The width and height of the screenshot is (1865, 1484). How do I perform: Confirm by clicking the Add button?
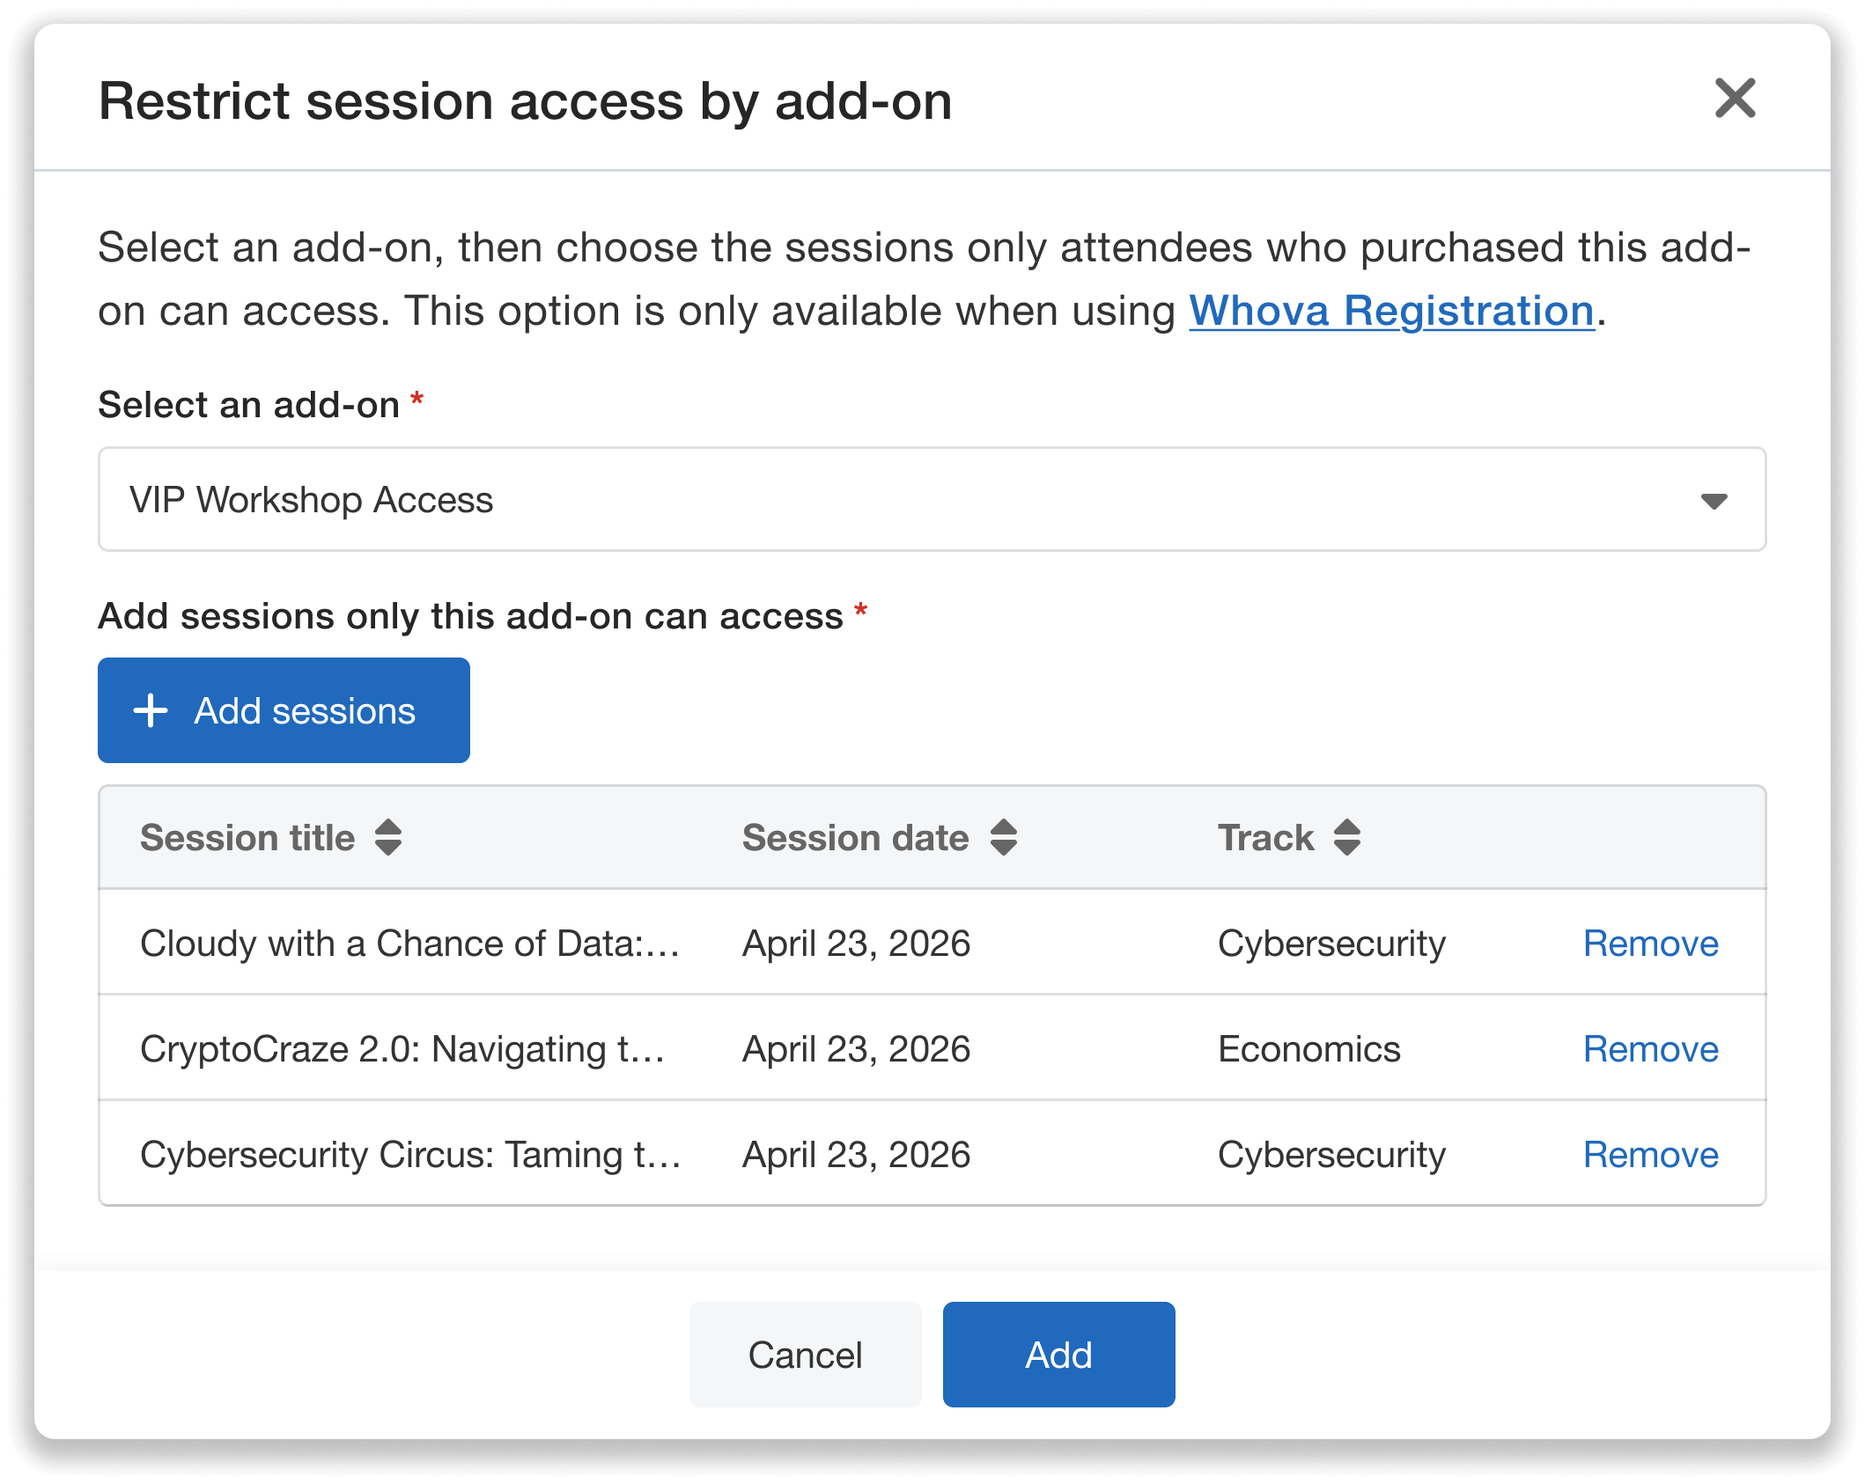click(x=1058, y=1354)
